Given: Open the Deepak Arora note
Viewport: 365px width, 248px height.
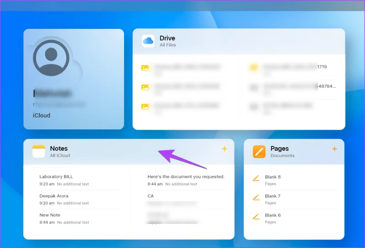Looking at the screenshot, I should point(78,200).
